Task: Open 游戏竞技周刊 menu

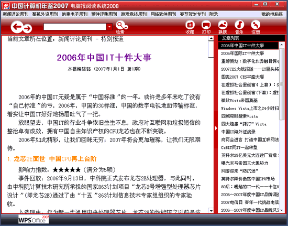Action: coord(134,14)
